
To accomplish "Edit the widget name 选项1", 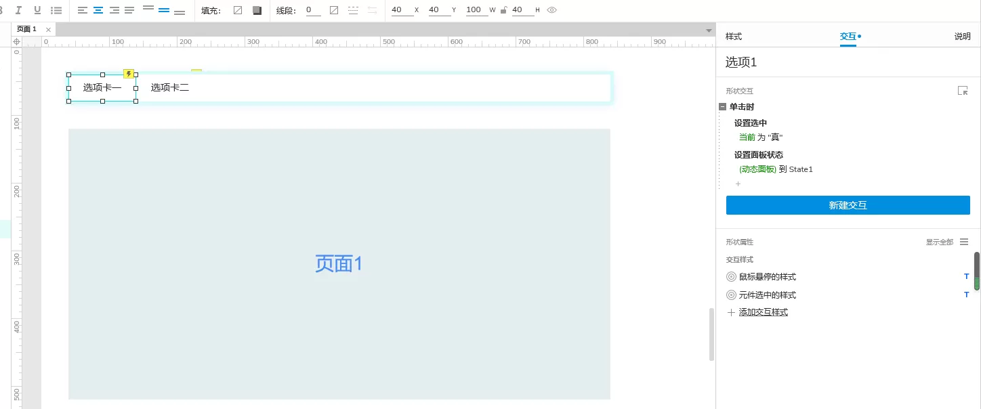I will coord(741,62).
